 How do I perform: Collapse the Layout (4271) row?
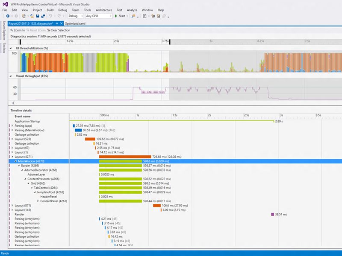12,157
